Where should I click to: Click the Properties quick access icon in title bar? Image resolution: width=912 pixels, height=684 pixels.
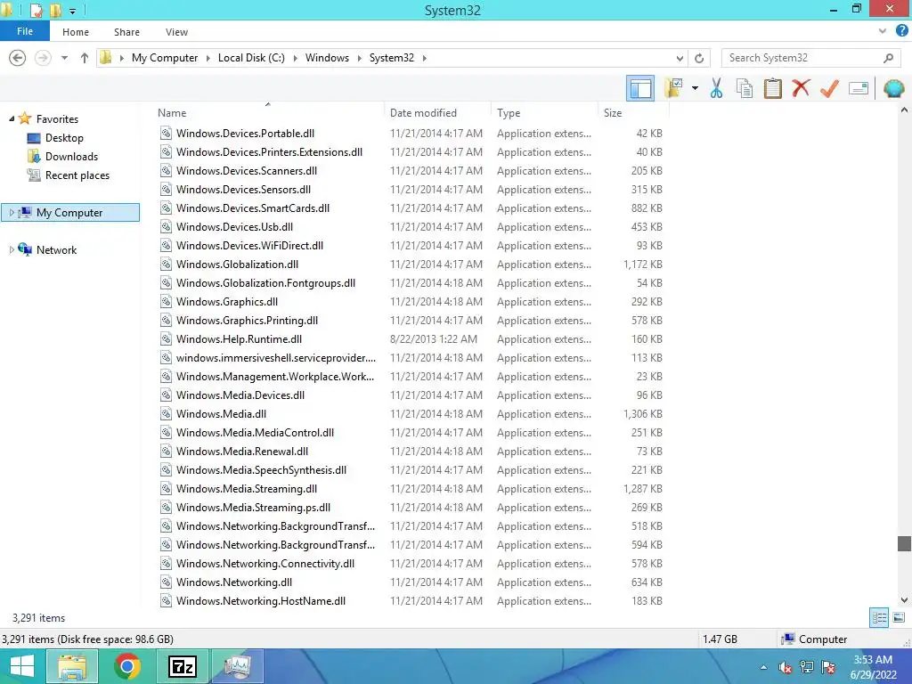pyautogui.click(x=36, y=10)
